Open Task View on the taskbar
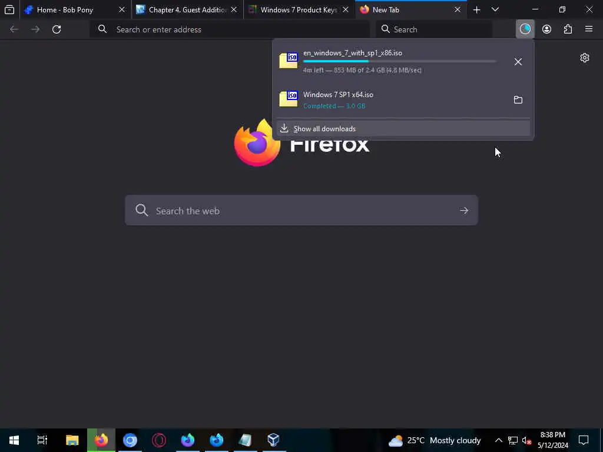Image resolution: width=603 pixels, height=452 pixels. pyautogui.click(x=42, y=440)
